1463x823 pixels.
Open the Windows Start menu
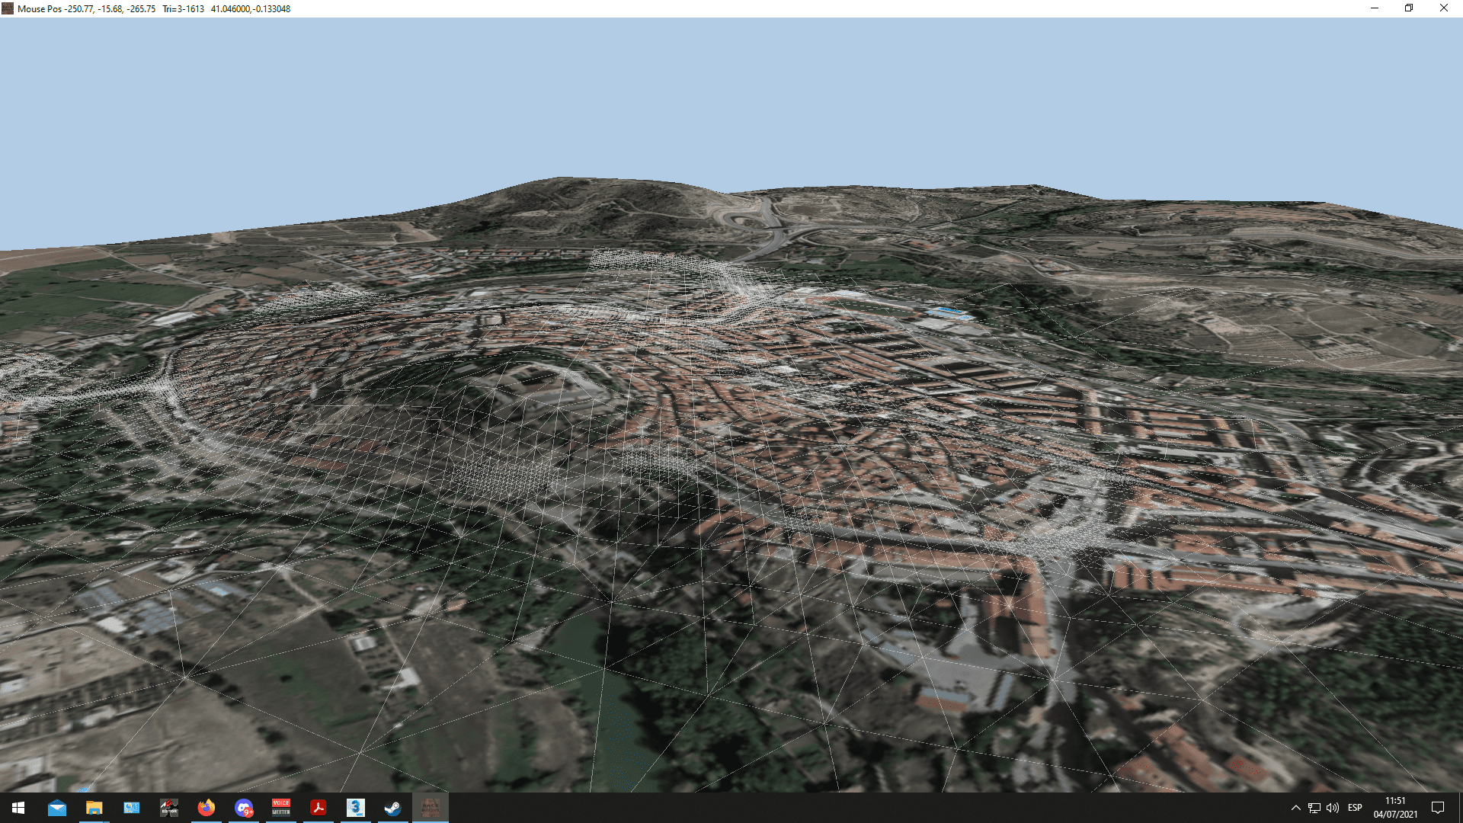pos(18,808)
